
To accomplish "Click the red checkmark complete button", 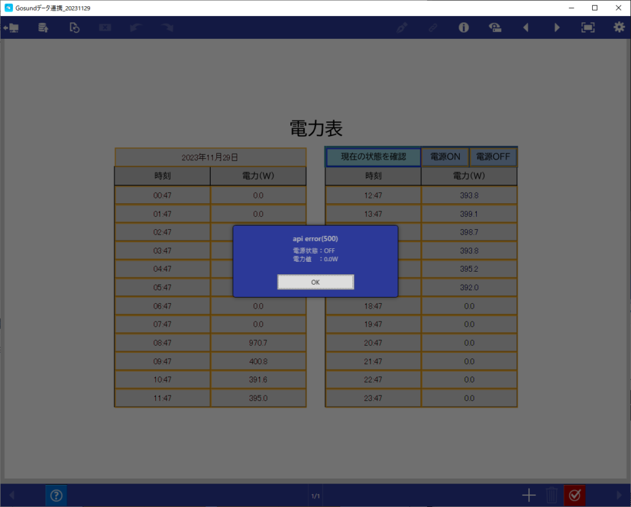I will (x=574, y=495).
